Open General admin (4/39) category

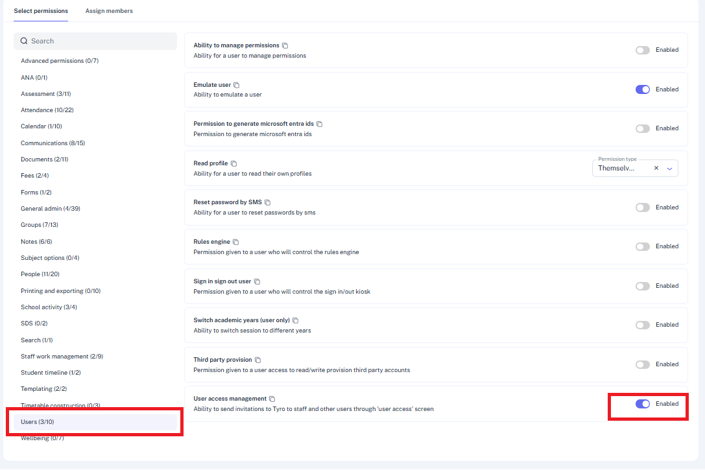[x=51, y=209]
